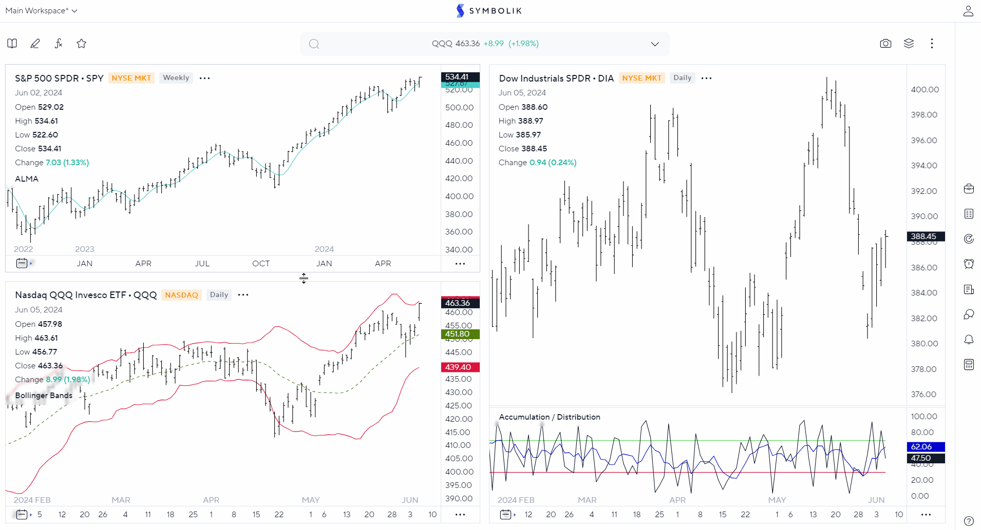
Task: Open the vertical three-dot toolbar menu
Action: click(932, 44)
